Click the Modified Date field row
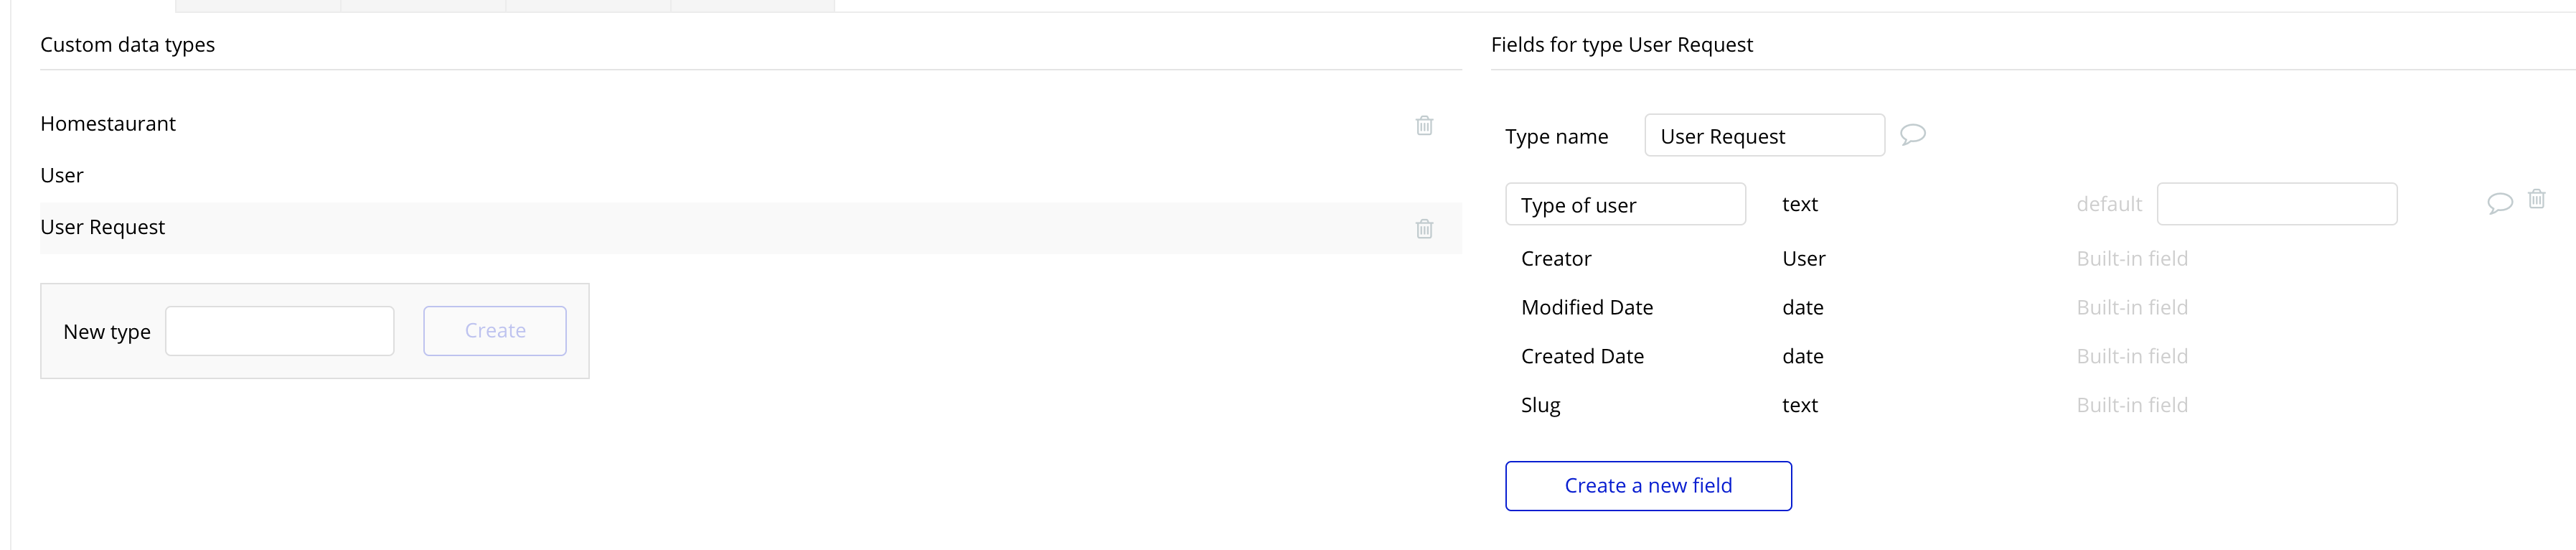 [x=1587, y=308]
